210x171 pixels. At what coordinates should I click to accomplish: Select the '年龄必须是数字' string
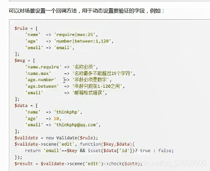(91, 80)
